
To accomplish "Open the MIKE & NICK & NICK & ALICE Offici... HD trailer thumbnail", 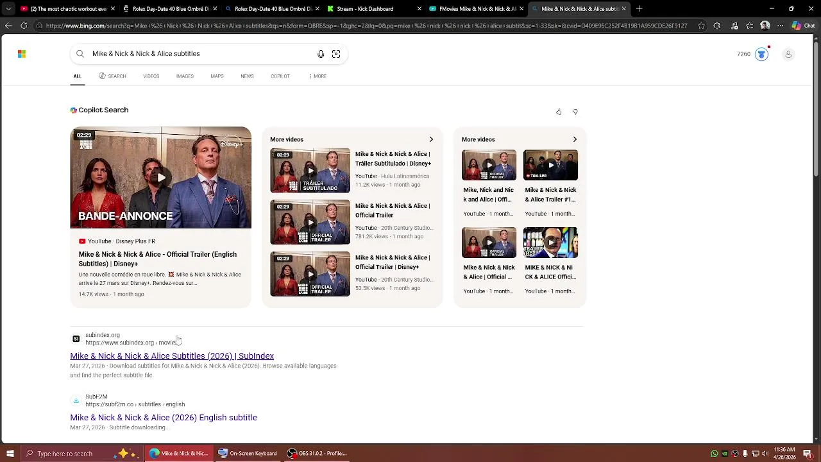I will [550, 243].
